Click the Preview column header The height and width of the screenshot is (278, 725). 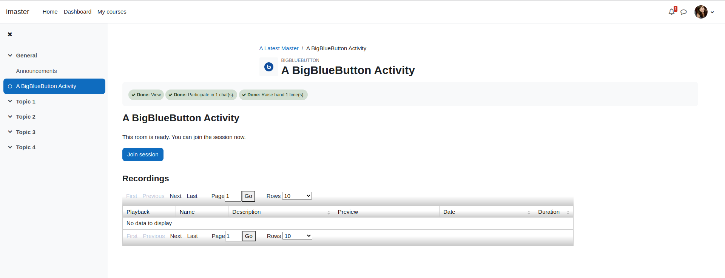coord(387,212)
